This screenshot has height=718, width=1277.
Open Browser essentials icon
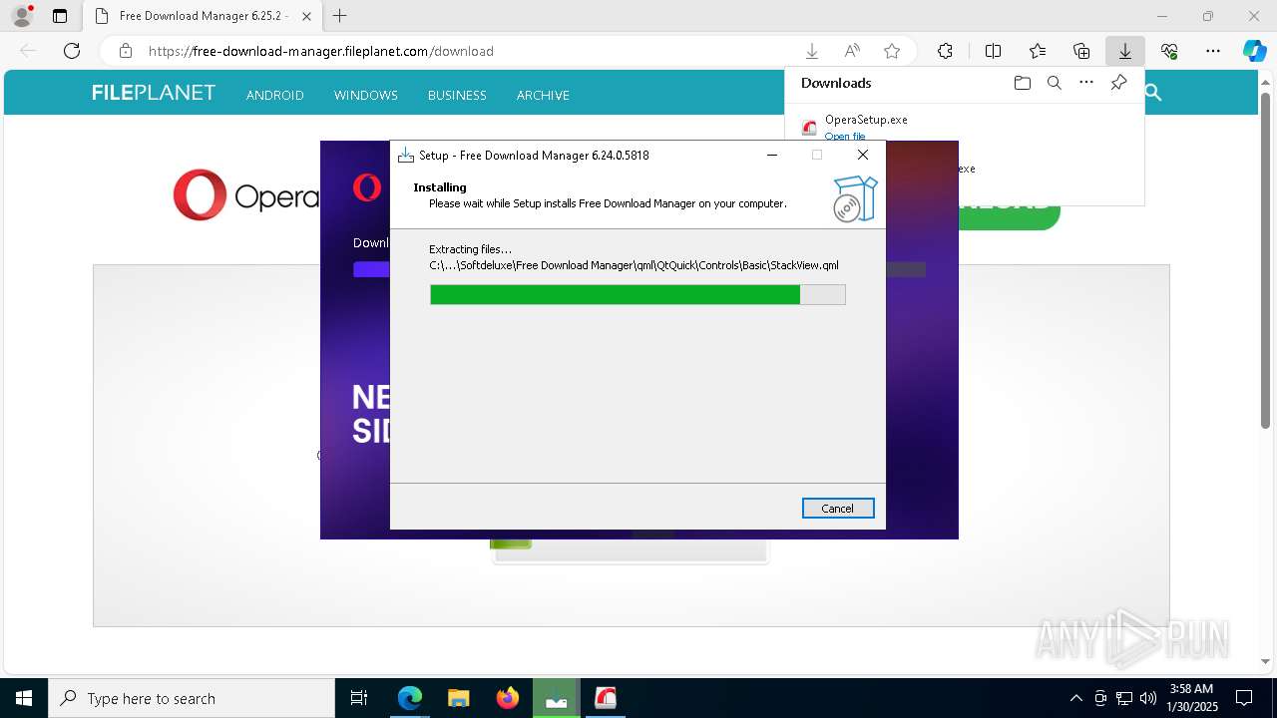point(1169,51)
